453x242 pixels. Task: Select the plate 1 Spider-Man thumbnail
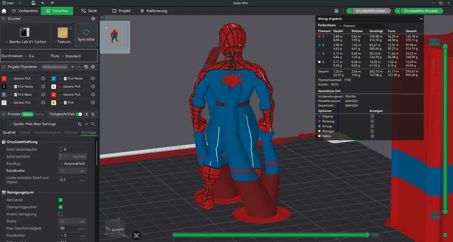[115, 36]
